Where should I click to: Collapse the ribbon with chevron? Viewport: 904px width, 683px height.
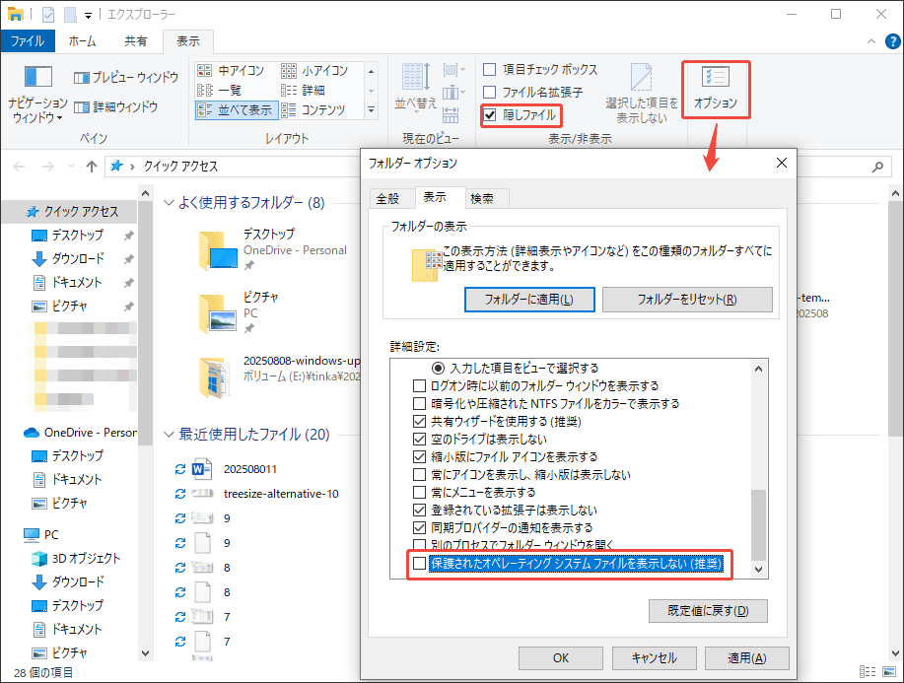[871, 41]
